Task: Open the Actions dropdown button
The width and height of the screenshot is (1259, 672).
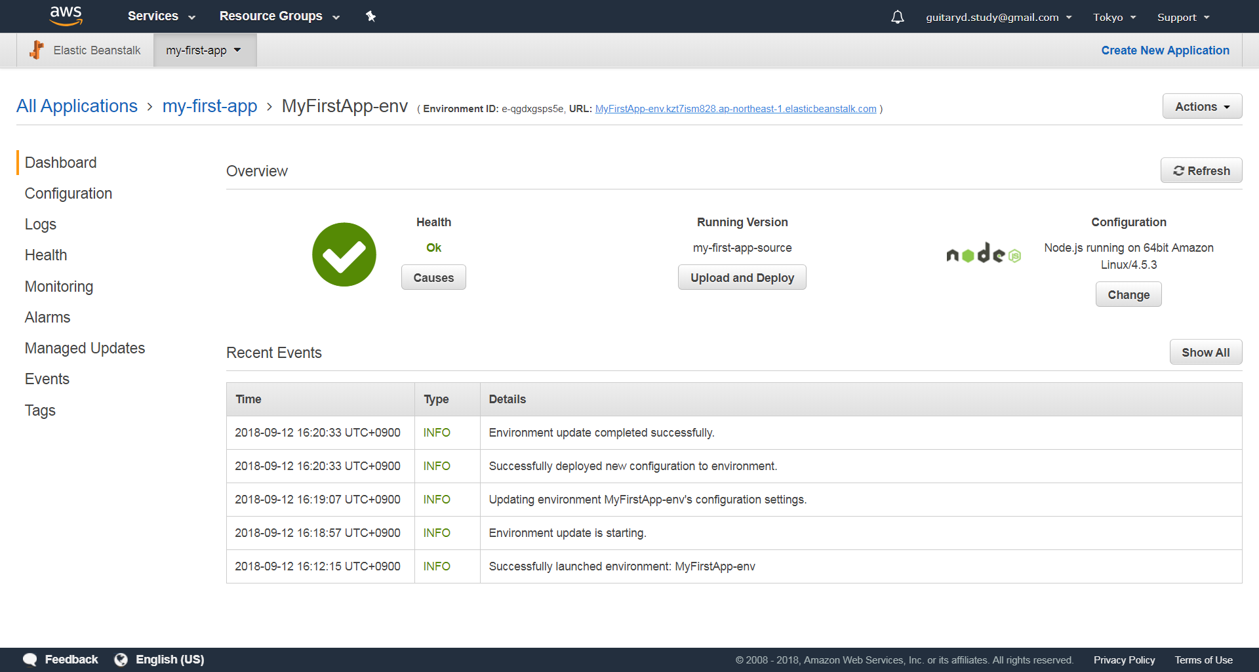Action: point(1202,106)
